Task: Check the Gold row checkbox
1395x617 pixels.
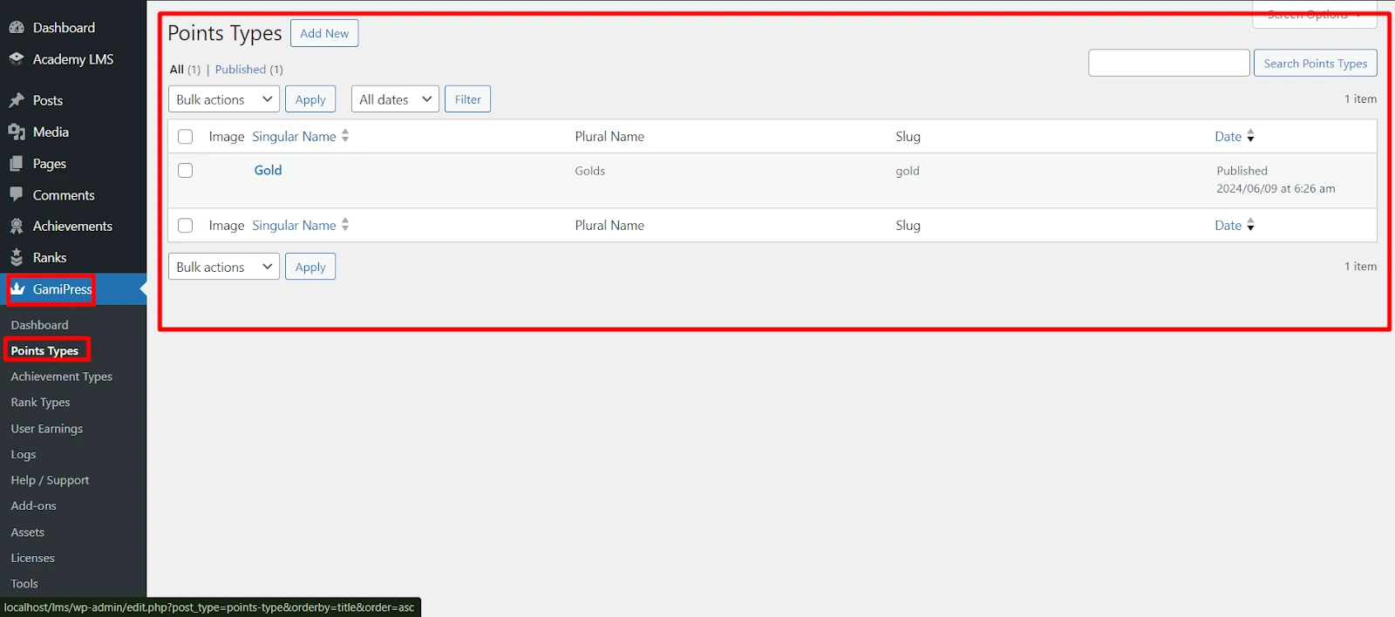Action: (185, 171)
